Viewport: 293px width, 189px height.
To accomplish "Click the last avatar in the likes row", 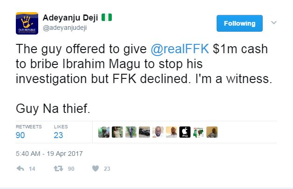I will (212, 132).
